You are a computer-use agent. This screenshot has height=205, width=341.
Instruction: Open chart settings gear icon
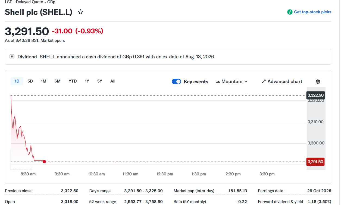(318, 82)
